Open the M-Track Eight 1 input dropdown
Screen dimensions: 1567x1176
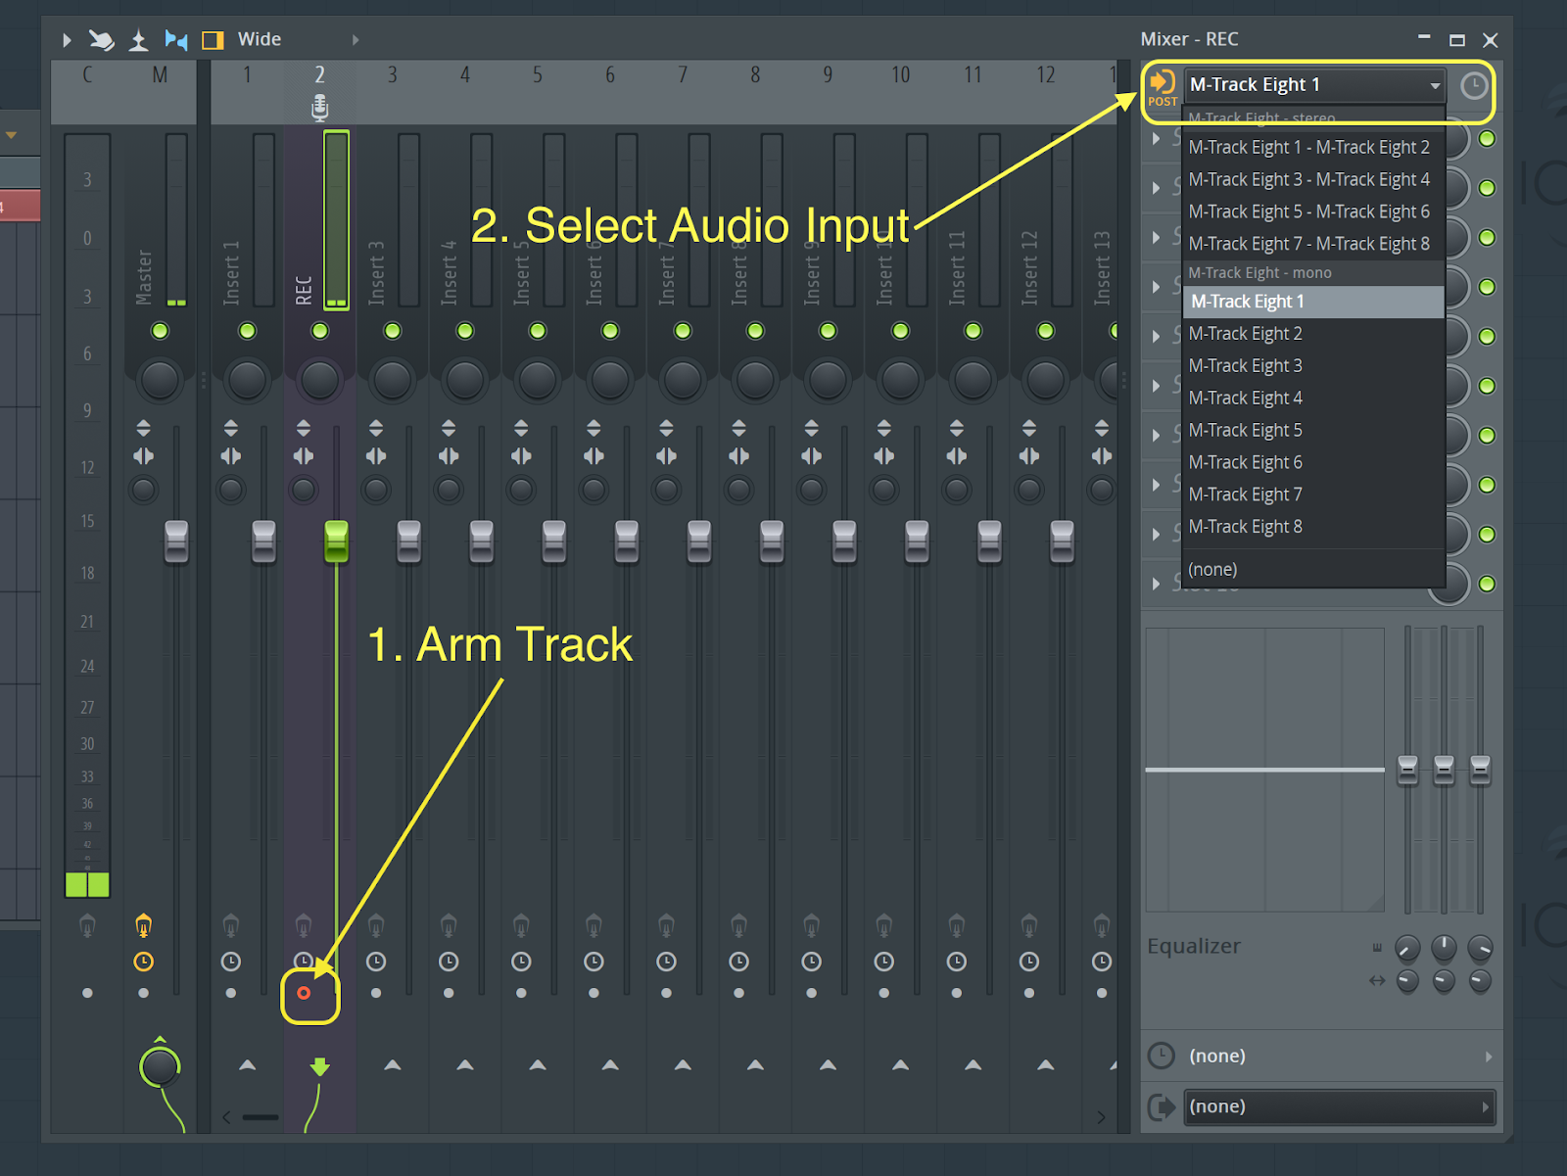click(1314, 85)
